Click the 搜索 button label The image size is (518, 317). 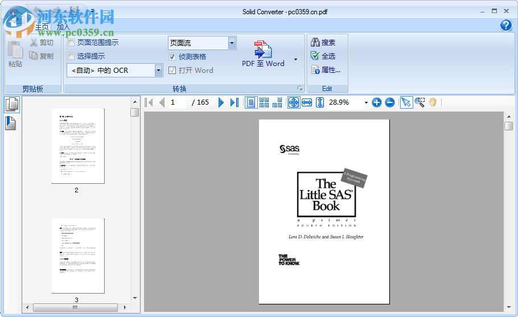328,42
